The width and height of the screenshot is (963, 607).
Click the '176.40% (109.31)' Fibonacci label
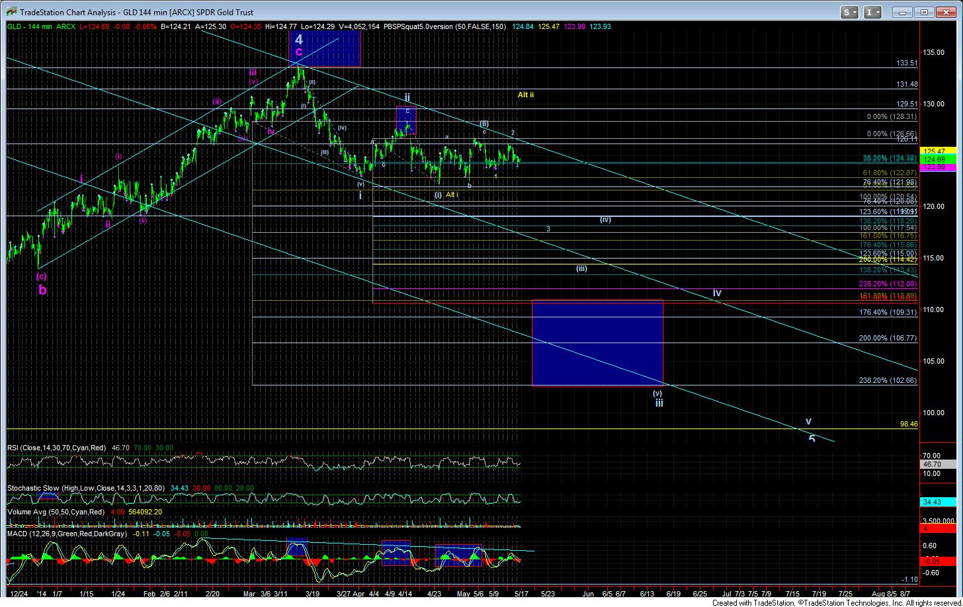point(888,313)
